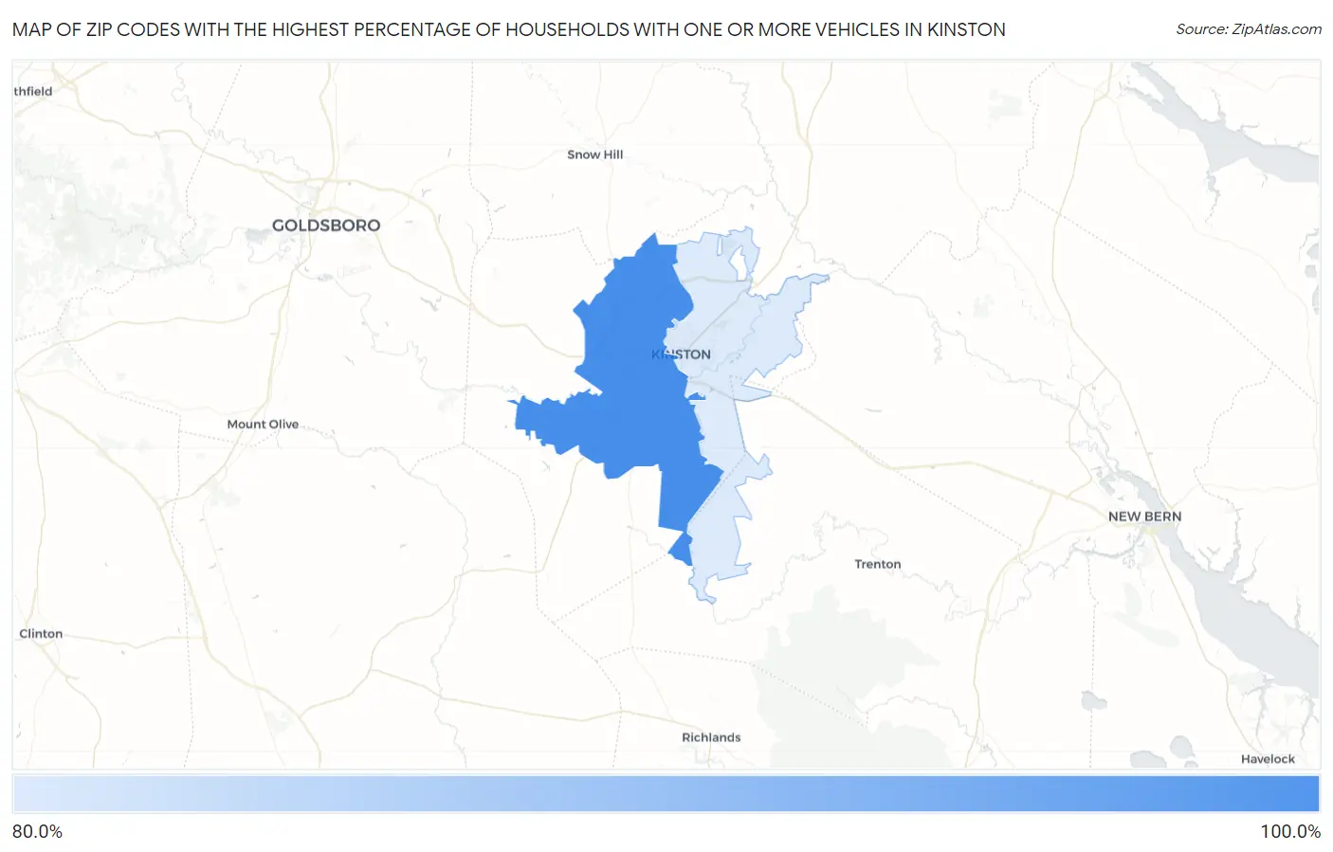Click the New Bern city label
1333x852 pixels.
pos(1144,517)
